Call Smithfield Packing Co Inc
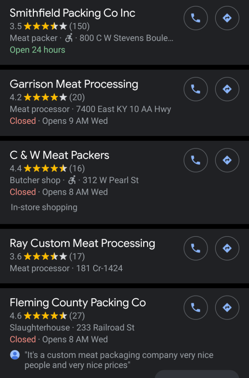249x378 pixels. 196,18
